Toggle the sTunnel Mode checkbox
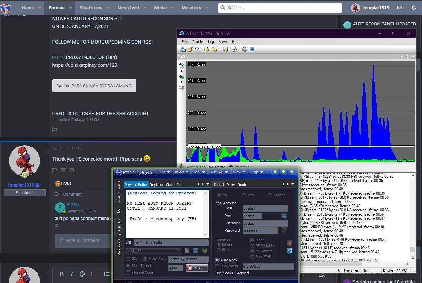Viewport: 422px width, 283px height. click(128, 272)
